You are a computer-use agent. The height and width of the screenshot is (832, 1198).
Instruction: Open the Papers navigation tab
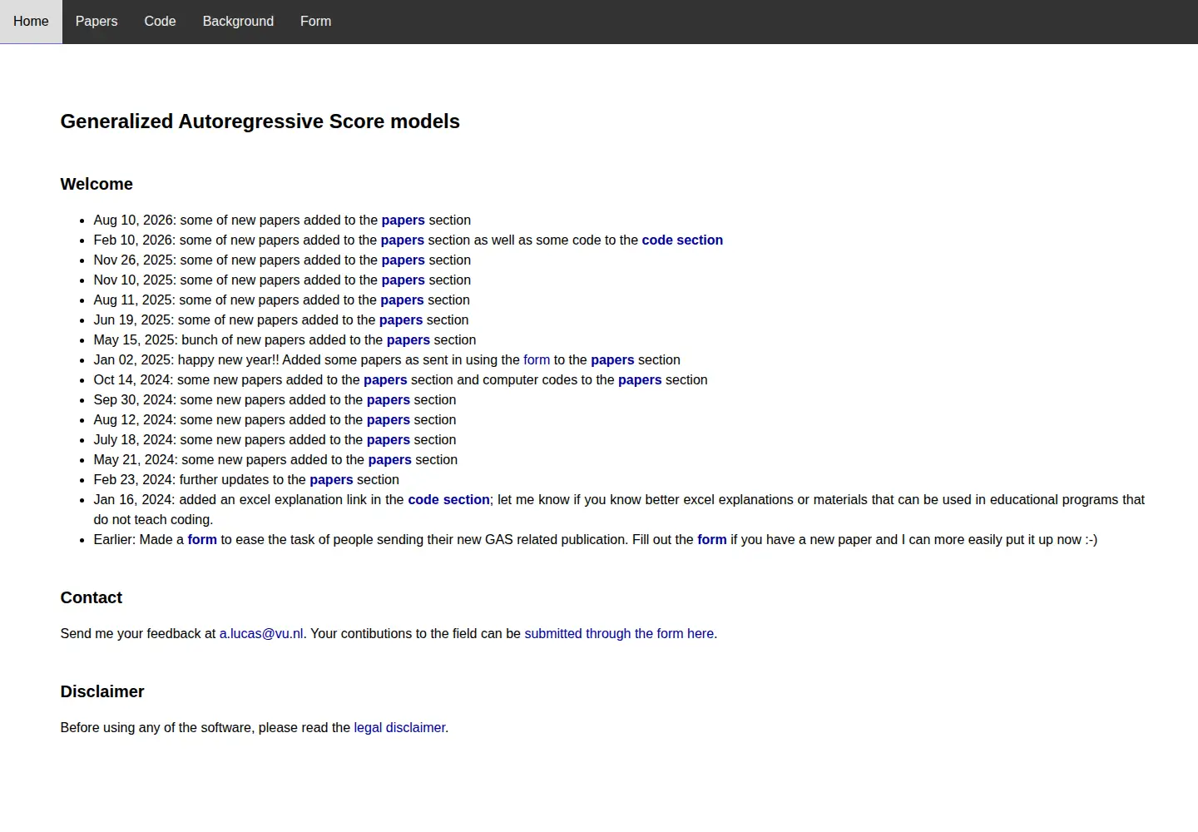click(x=97, y=22)
